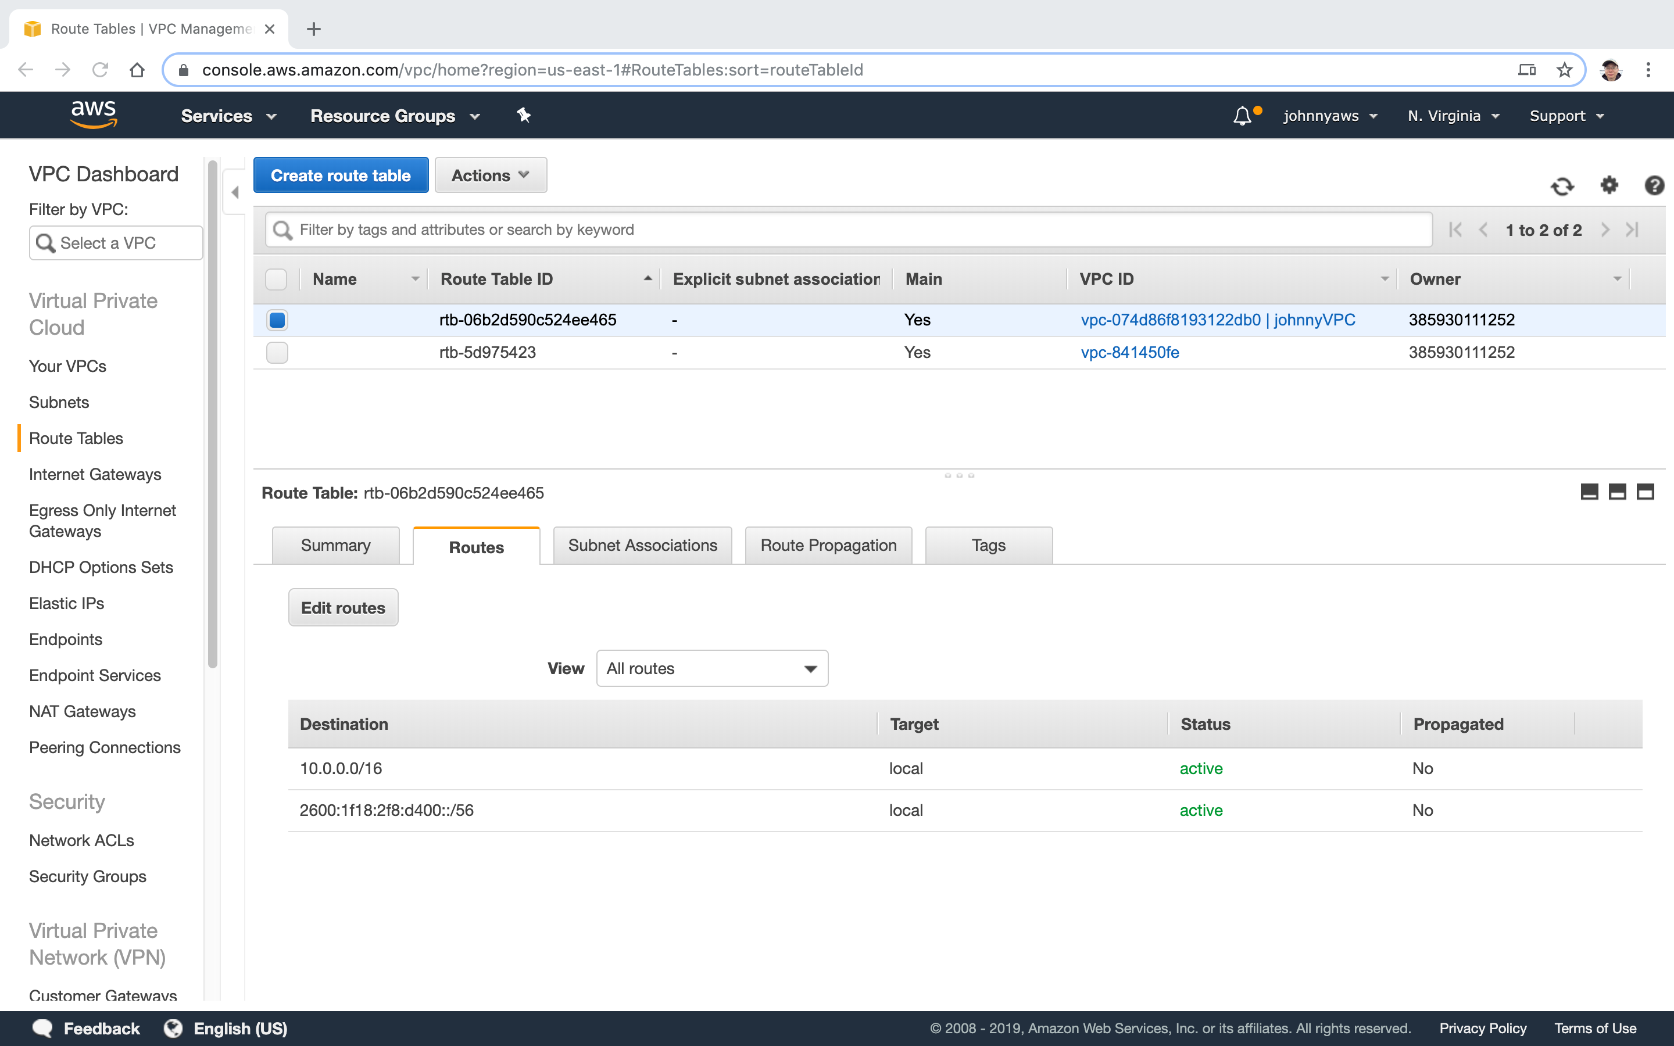Open VPC ID column filter arrow
Viewport: 1674px width, 1046px height.
tap(1385, 279)
